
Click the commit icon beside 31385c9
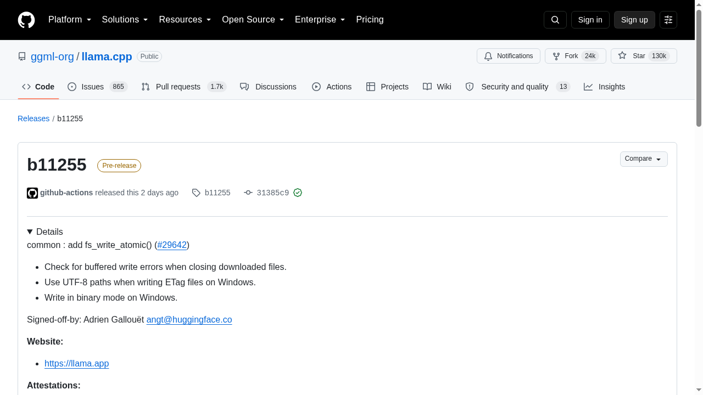point(248,193)
